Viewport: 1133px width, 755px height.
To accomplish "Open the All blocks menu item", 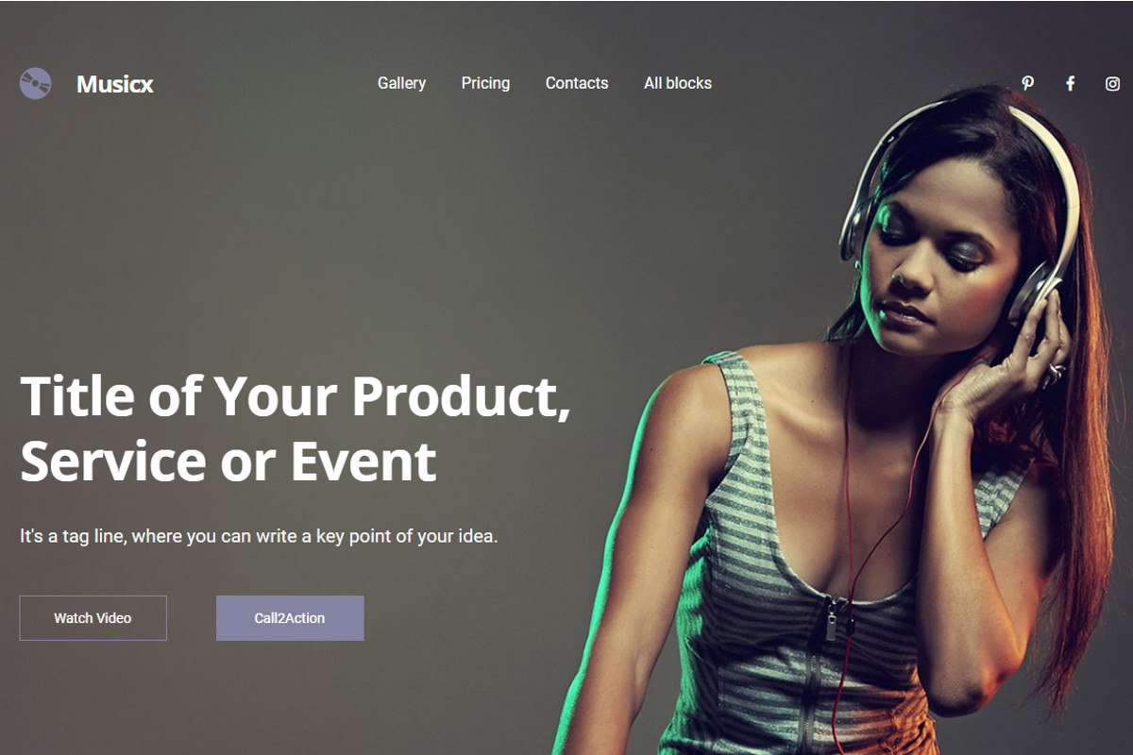I will tap(678, 83).
